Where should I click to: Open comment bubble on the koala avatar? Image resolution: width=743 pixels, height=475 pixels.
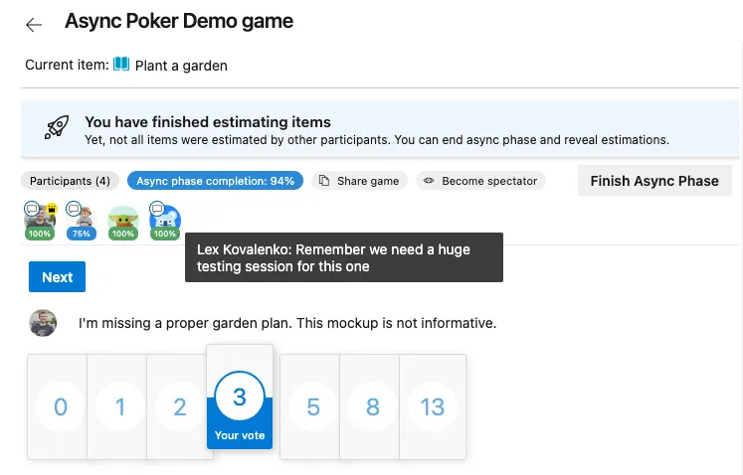pyautogui.click(x=156, y=208)
